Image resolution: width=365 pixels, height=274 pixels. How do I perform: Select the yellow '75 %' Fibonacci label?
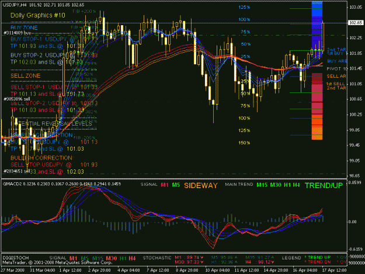(x=245, y=106)
